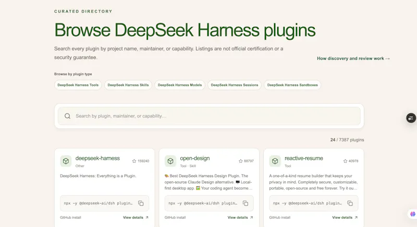Screen dimensions: 417x227
Task: Click 'GitHub install' on open-design card
Action: (x=175, y=218)
